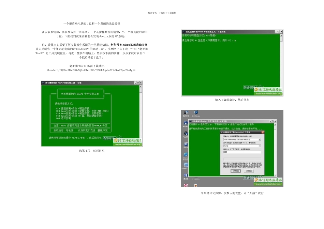Click the 请选择安装方式 prompt text
The width and height of the screenshot is (324, 229).
coord(64,104)
